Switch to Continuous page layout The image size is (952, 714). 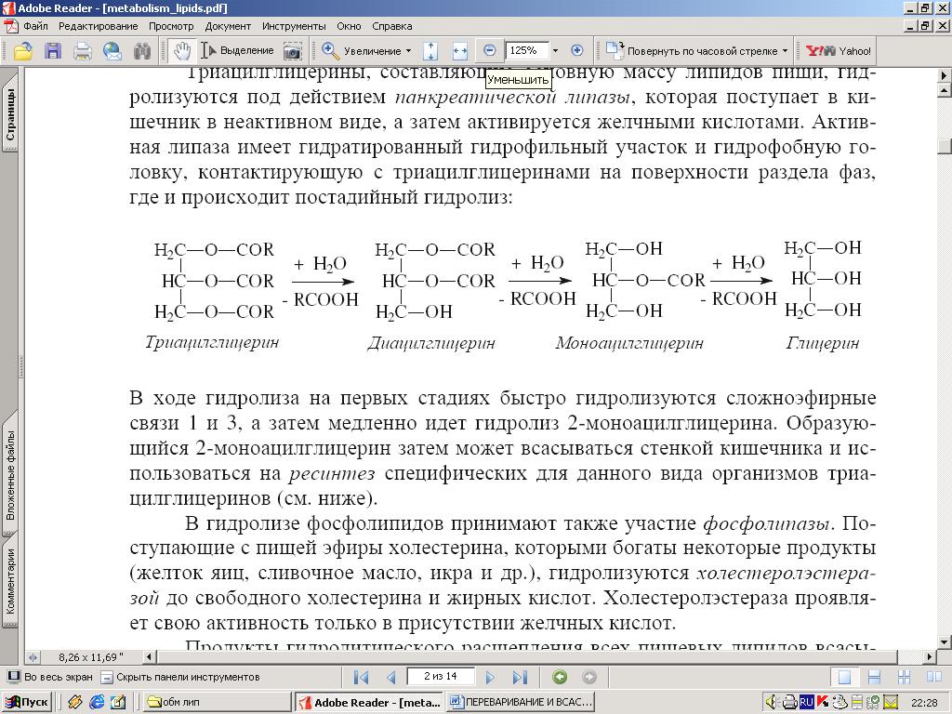874,677
